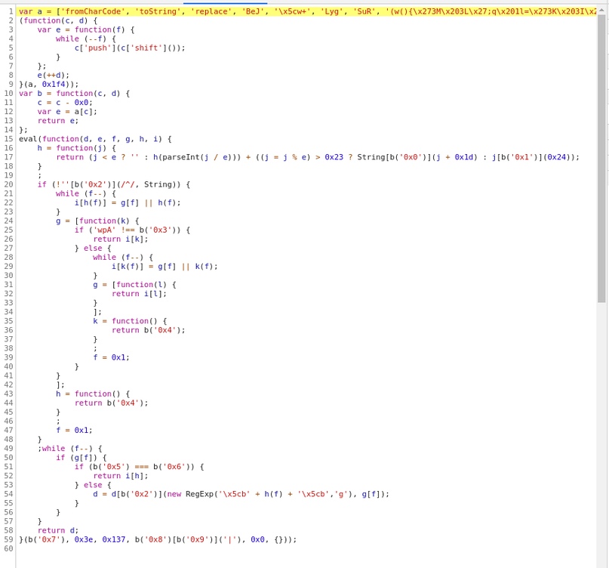Select the 'fromCharCode' string on line 1
The image size is (609, 568).
point(94,11)
